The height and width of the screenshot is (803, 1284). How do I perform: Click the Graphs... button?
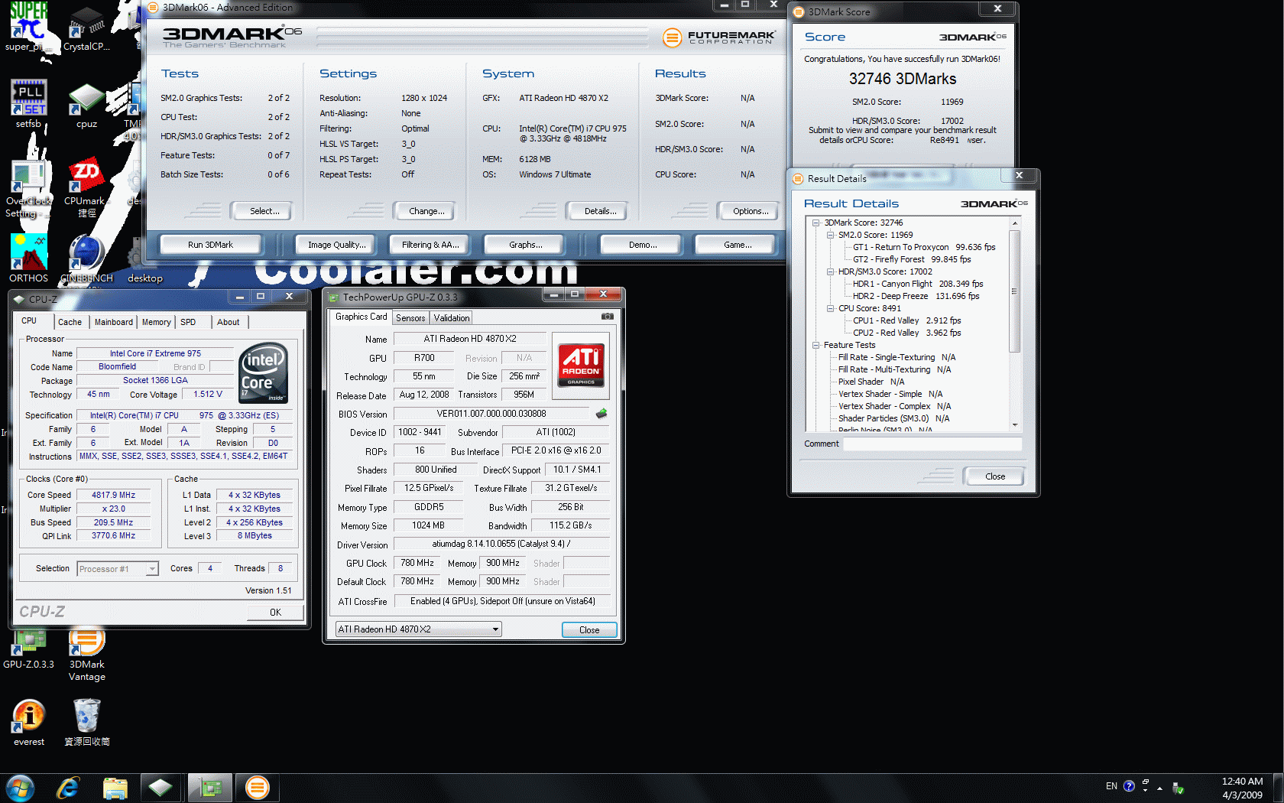[x=525, y=245]
